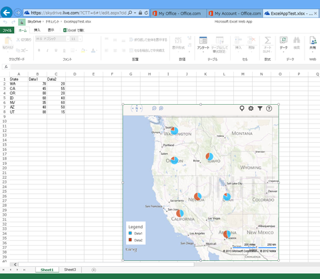Click the Washington pie chart marker
Viewport: 320px width, 279px height.
175,131
